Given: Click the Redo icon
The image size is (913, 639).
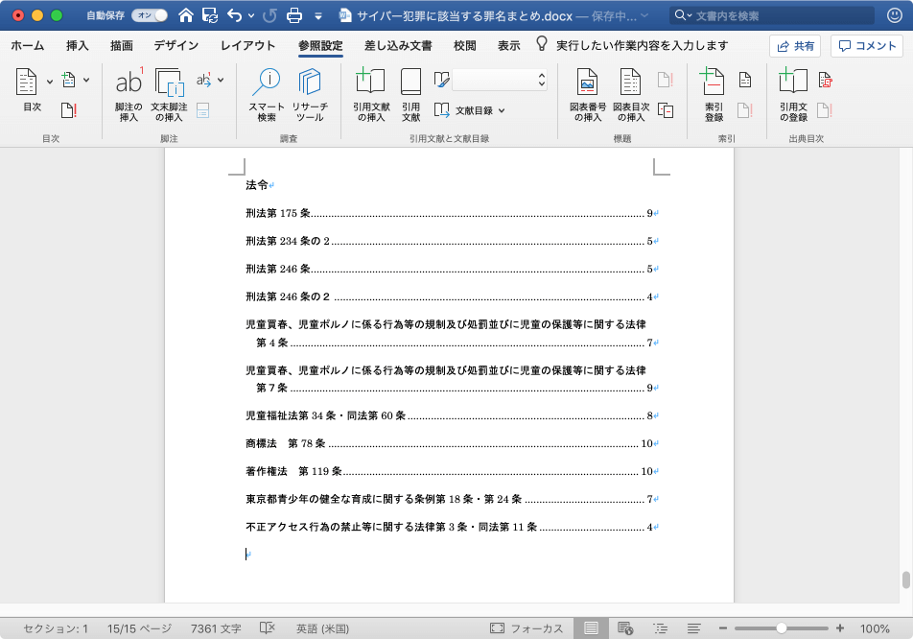Looking at the screenshot, I should click(x=269, y=15).
